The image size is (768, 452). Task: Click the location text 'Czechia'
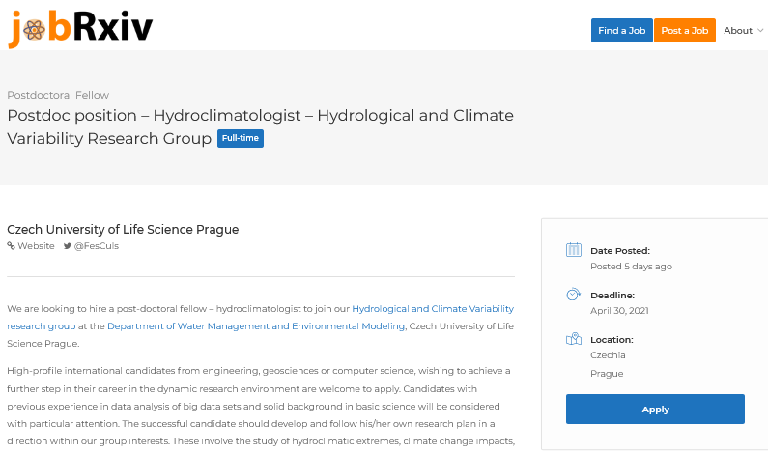tap(608, 355)
